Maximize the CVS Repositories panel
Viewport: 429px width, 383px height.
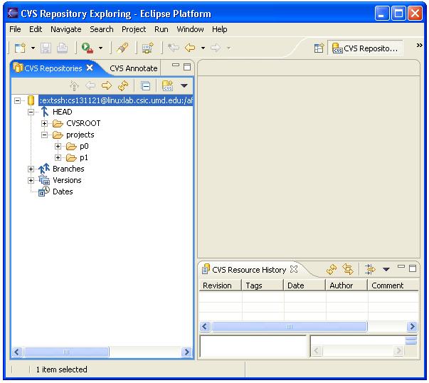point(187,67)
